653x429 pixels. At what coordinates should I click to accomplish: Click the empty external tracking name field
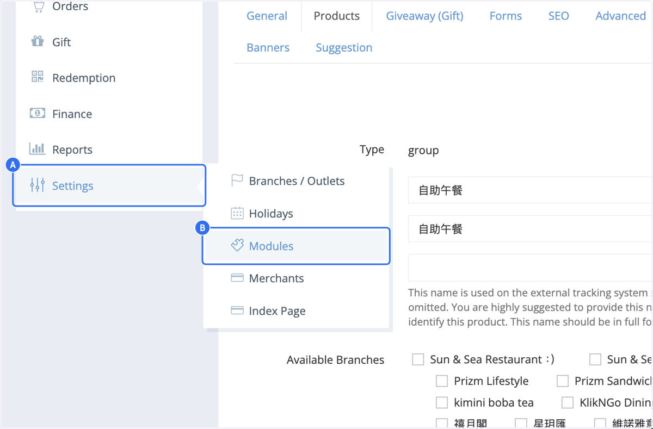(x=531, y=268)
